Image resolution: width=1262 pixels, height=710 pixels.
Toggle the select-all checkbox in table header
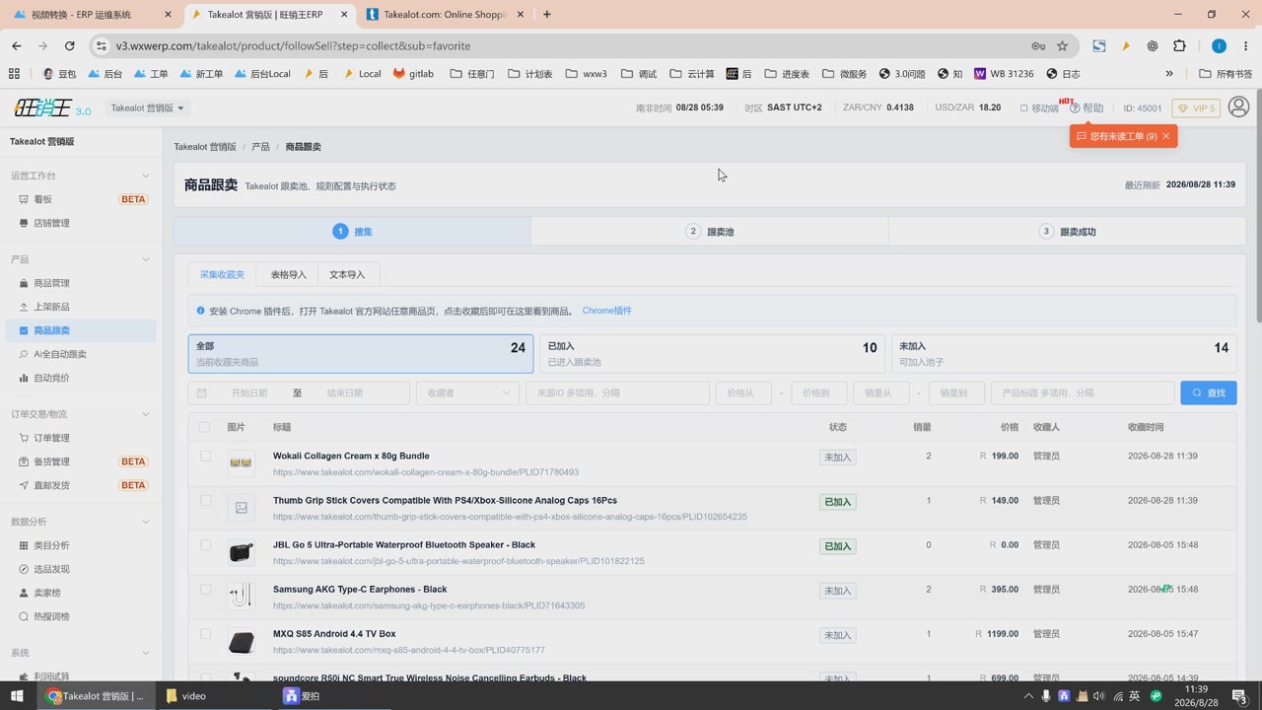[205, 427]
